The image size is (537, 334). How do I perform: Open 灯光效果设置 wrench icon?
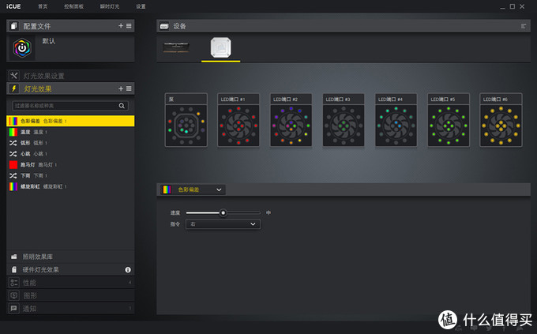13,75
